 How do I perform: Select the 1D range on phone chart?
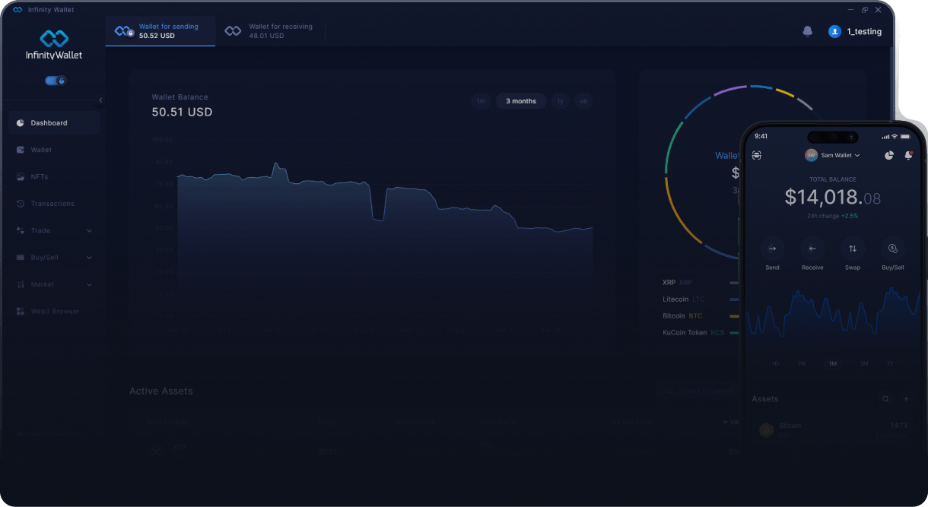click(776, 364)
